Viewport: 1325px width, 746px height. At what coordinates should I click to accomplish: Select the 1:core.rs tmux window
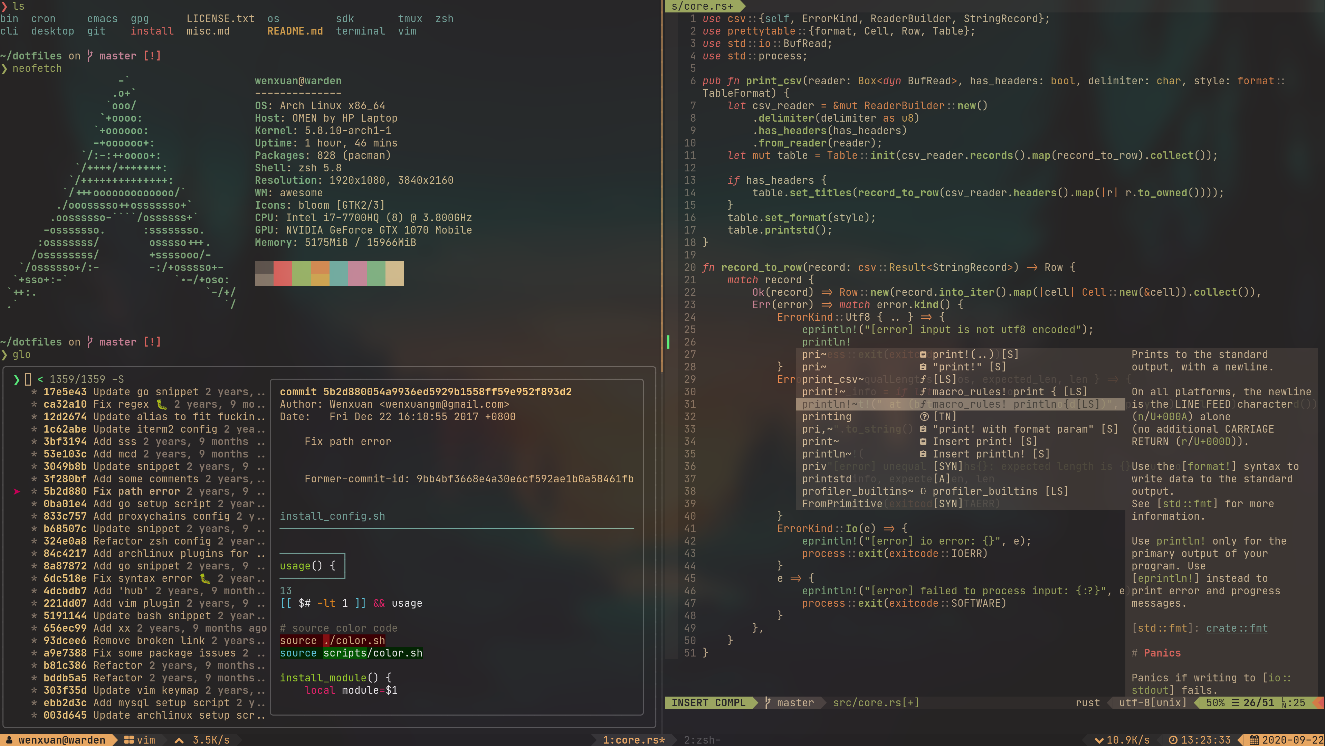pyautogui.click(x=634, y=740)
